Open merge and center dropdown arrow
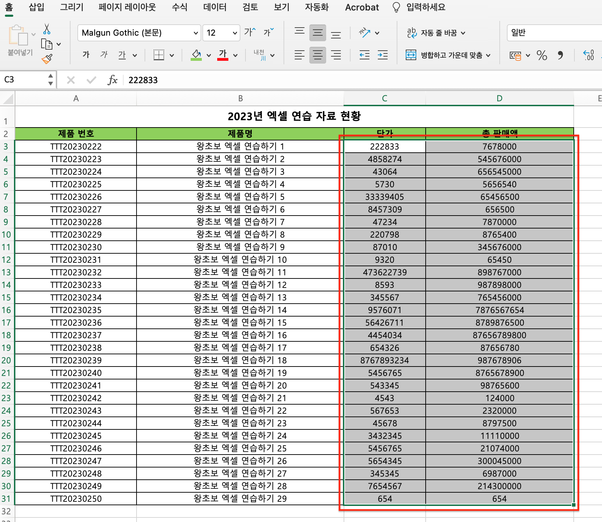This screenshot has height=522, width=602. [x=488, y=55]
